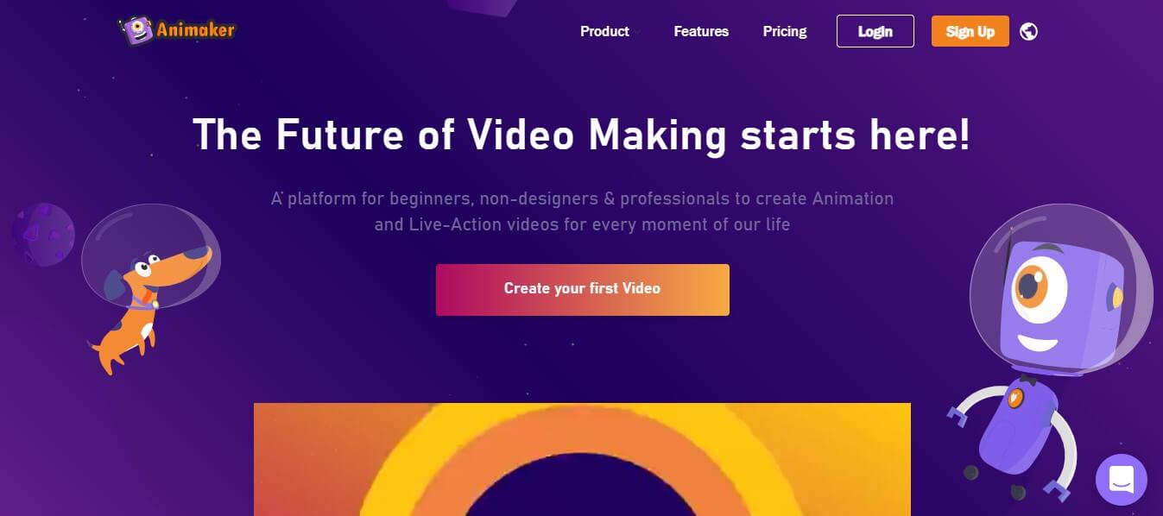
Task: Click the purple asteroid planet graphic
Action: (x=43, y=235)
